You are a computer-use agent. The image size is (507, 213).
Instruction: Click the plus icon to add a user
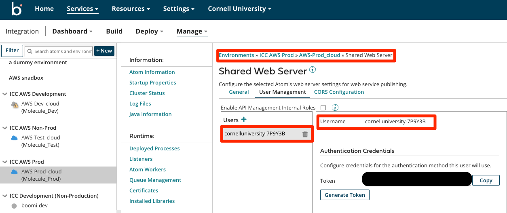[244, 119]
